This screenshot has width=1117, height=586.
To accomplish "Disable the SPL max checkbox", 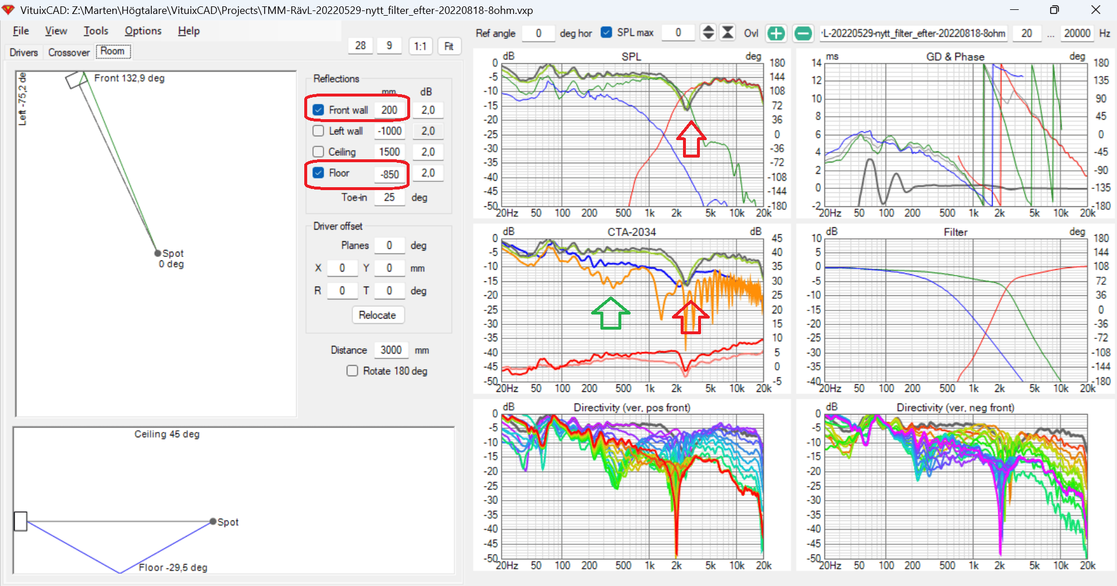I will [606, 33].
